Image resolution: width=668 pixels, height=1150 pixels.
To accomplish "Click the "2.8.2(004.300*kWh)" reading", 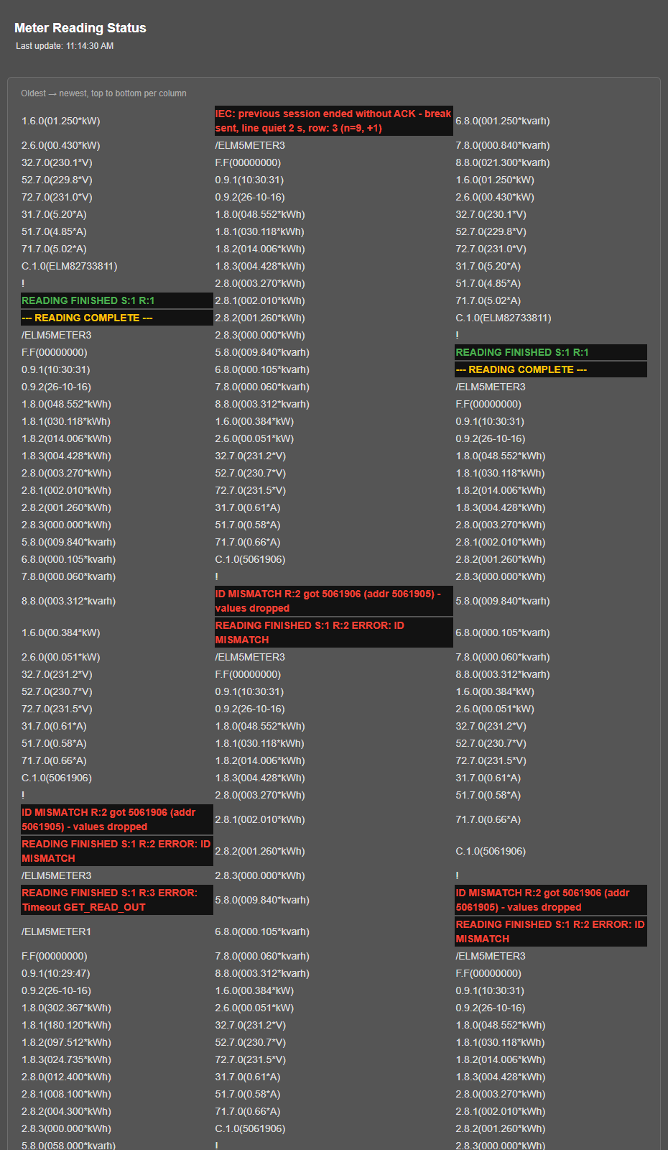I will [66, 1111].
